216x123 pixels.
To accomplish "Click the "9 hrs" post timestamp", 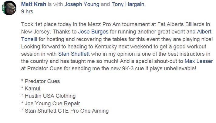I will [27, 12].
